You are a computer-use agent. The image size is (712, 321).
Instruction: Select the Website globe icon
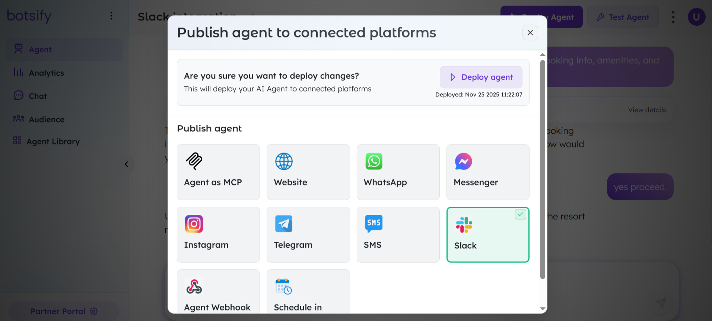tap(284, 161)
